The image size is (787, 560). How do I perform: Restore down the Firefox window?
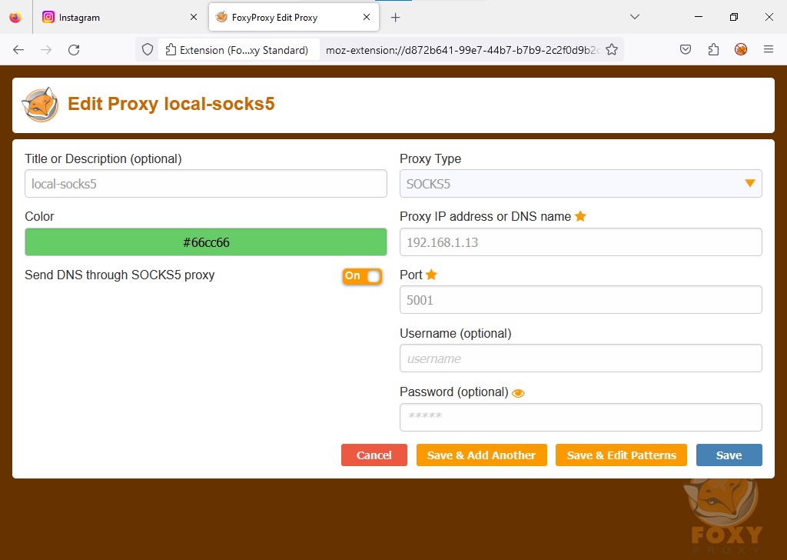734,17
